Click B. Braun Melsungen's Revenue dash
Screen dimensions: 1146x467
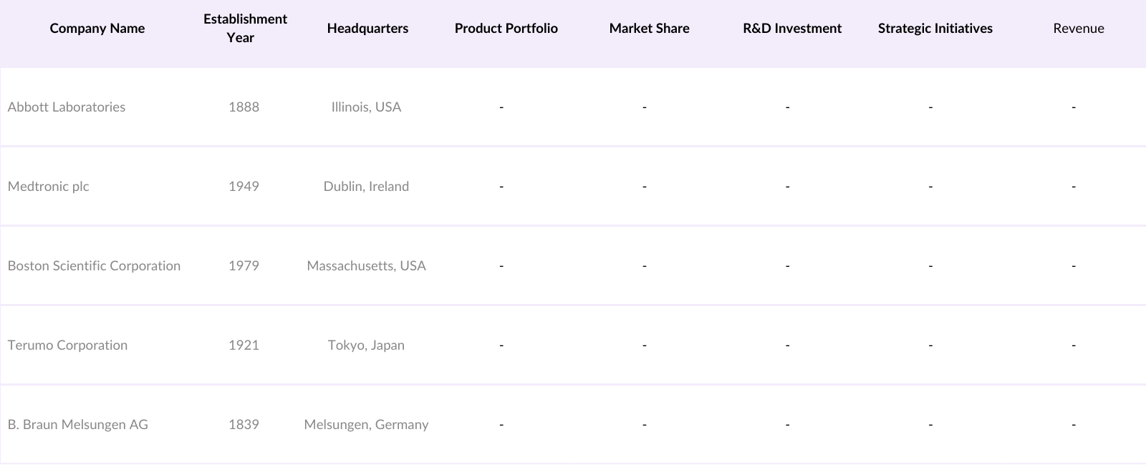pyautogui.click(x=1074, y=425)
